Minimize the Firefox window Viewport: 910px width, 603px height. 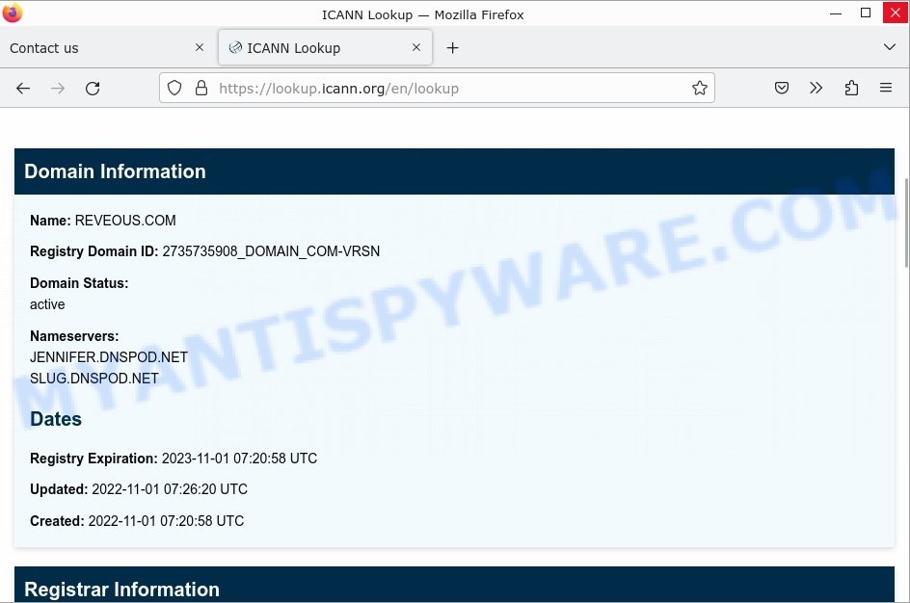pyautogui.click(x=836, y=13)
